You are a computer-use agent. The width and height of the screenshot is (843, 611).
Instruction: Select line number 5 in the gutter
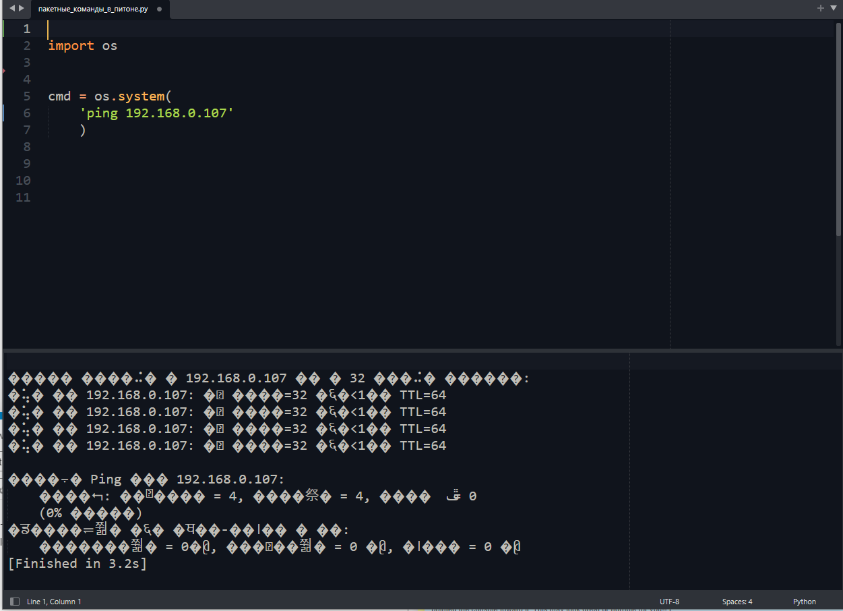point(27,96)
